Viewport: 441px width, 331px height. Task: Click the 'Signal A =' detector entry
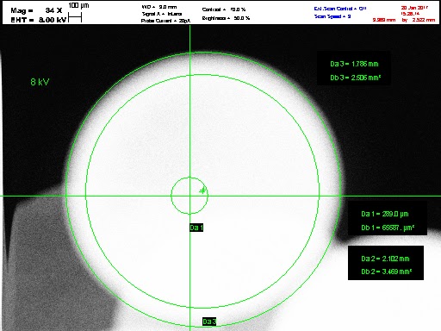162,14
